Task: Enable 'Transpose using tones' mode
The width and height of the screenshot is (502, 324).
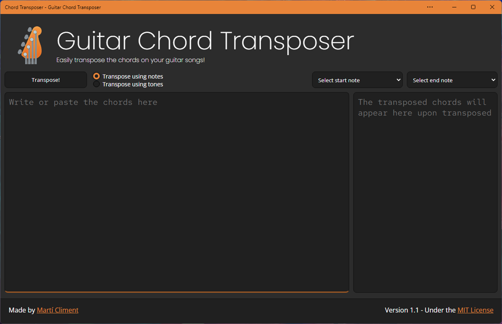Action: 97,84
